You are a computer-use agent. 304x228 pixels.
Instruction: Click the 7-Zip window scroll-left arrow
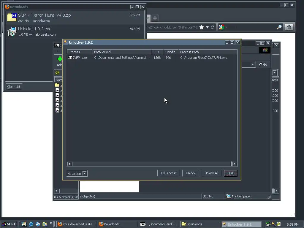click(x=56, y=191)
